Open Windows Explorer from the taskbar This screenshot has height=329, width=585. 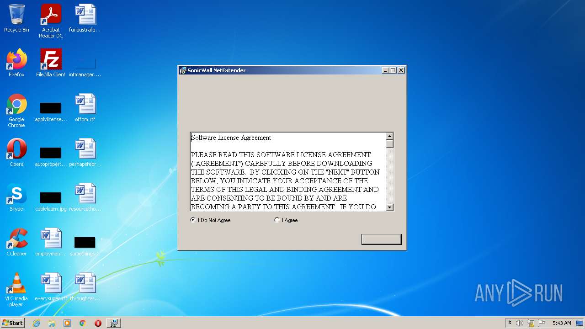(x=52, y=323)
